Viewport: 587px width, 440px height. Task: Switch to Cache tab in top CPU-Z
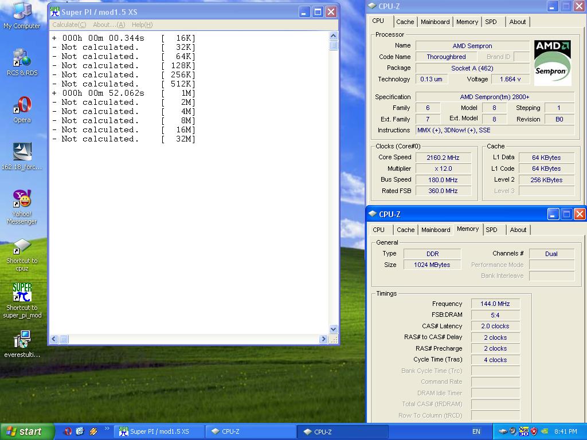pyautogui.click(x=405, y=22)
